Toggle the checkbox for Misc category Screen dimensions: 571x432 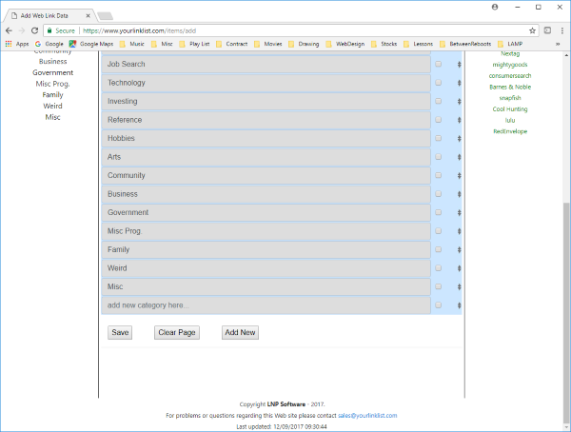[439, 286]
